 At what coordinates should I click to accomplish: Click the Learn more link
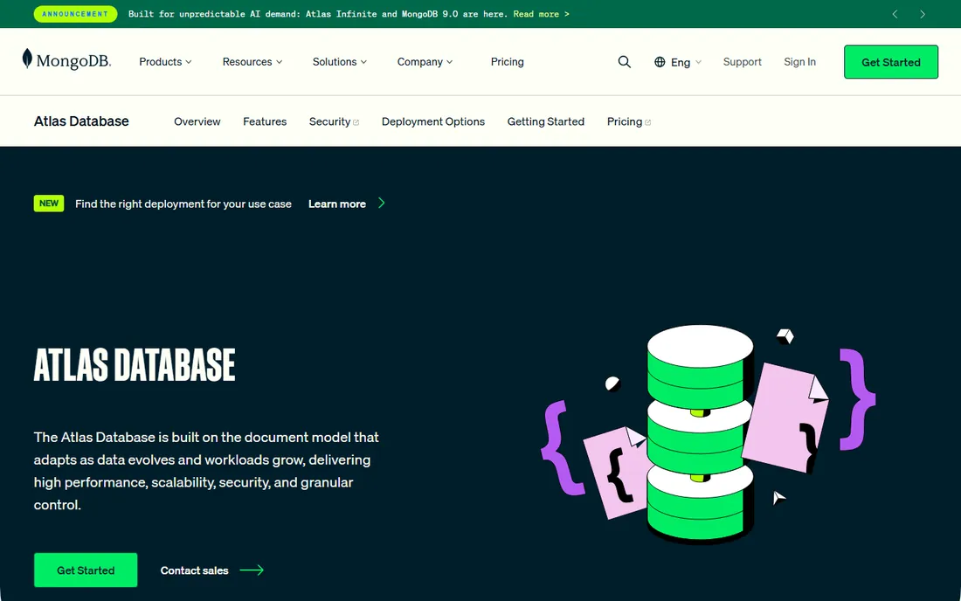[x=336, y=204]
